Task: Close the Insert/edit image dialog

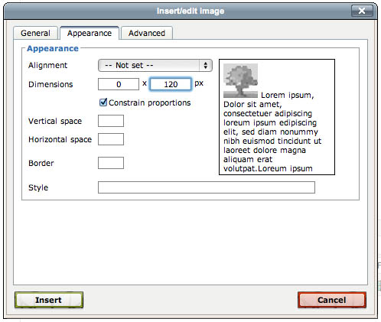Action: pyautogui.click(x=362, y=11)
